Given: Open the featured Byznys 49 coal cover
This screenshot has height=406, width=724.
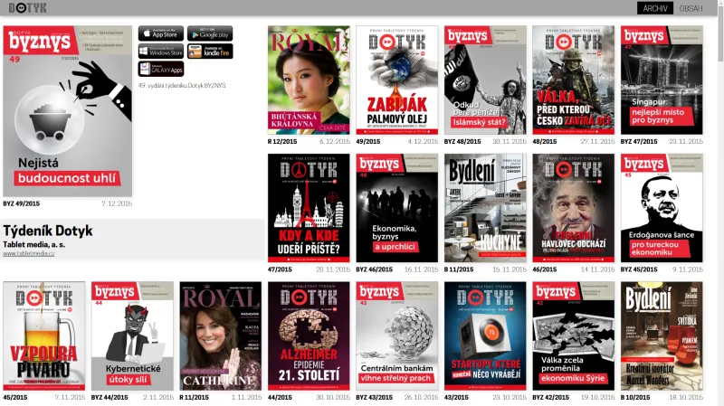Looking at the screenshot, I should click(x=67, y=111).
